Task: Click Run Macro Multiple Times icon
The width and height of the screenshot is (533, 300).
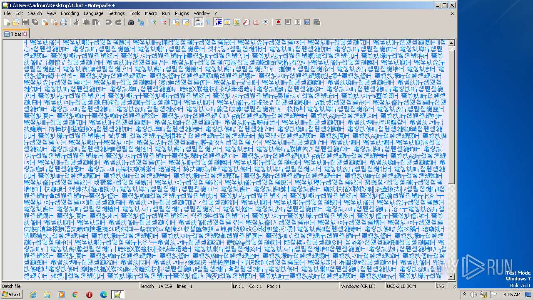Action: point(307,22)
